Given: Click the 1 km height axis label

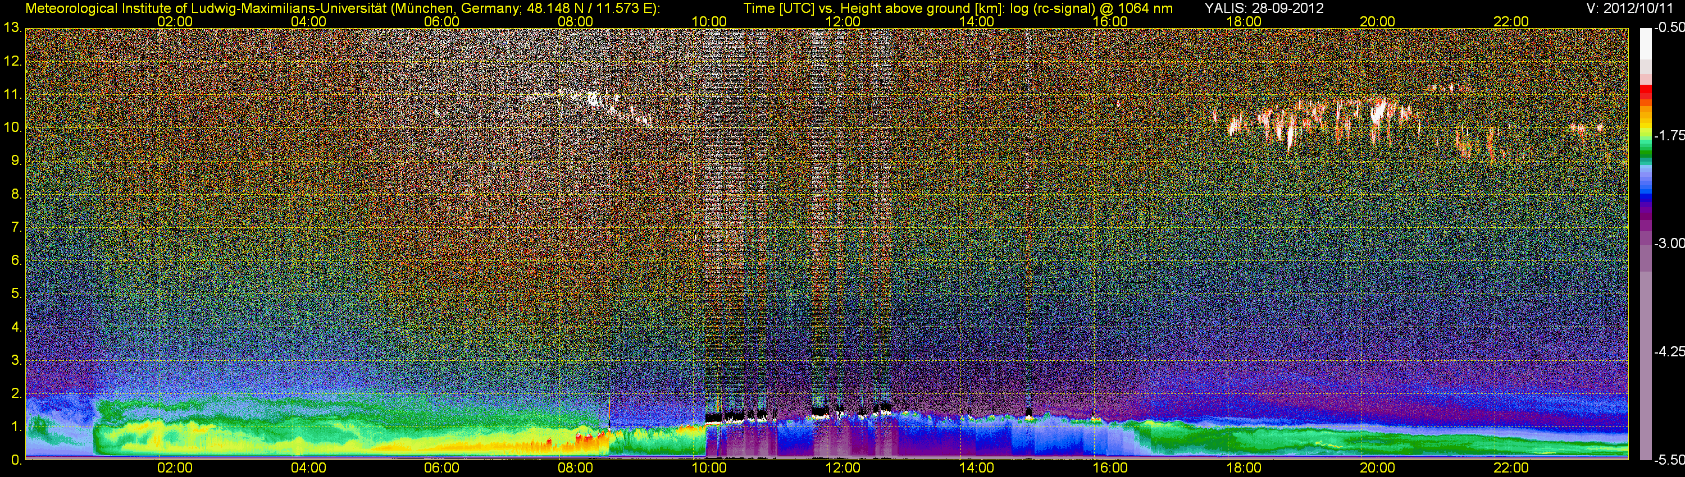Looking at the screenshot, I should pyautogui.click(x=16, y=426).
